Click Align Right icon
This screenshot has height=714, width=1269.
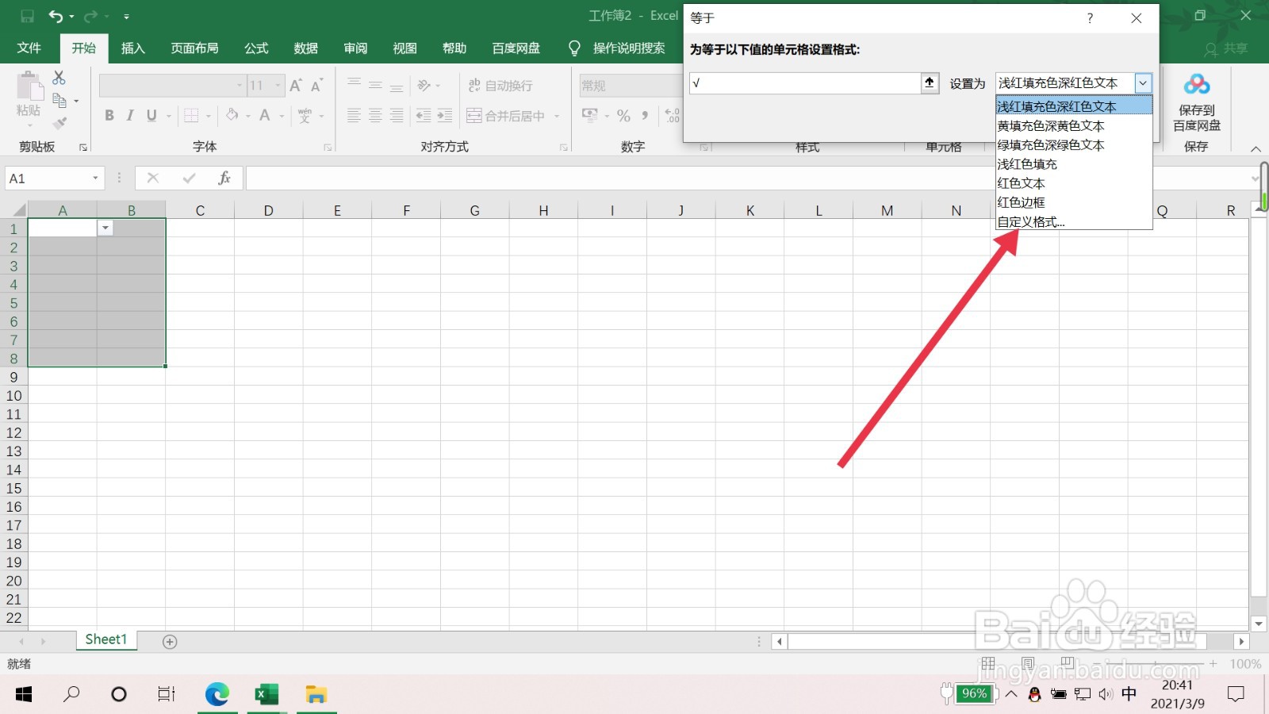397,116
